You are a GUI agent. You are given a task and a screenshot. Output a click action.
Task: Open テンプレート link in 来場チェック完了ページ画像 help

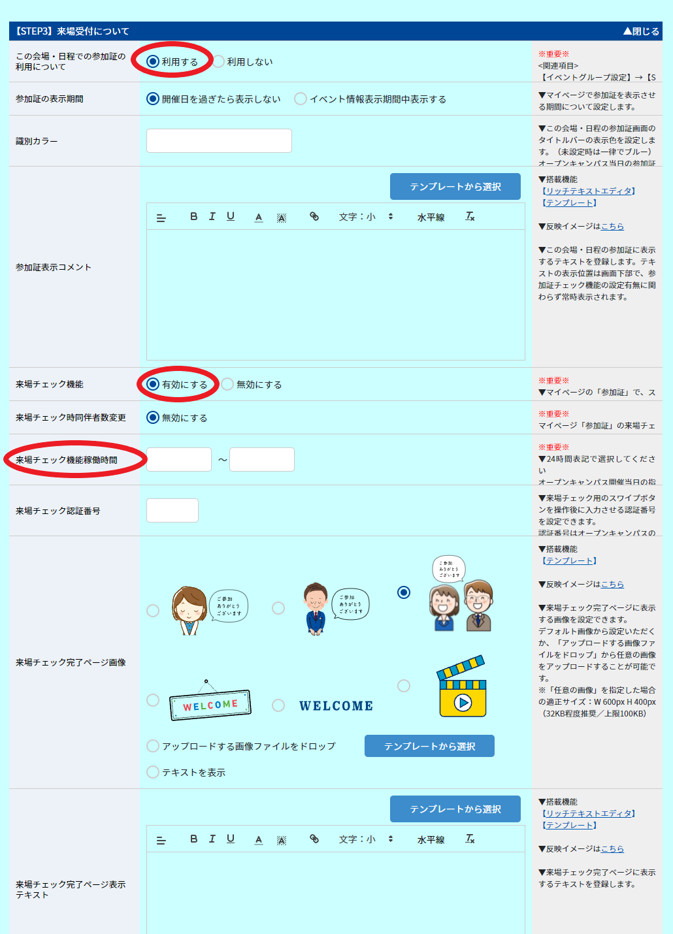570,561
